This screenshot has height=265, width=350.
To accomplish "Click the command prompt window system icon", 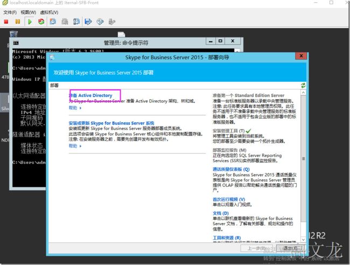I will click(x=16, y=43).
